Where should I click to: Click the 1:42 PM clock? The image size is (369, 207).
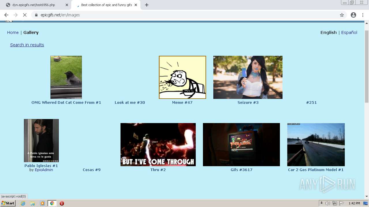tap(354, 203)
